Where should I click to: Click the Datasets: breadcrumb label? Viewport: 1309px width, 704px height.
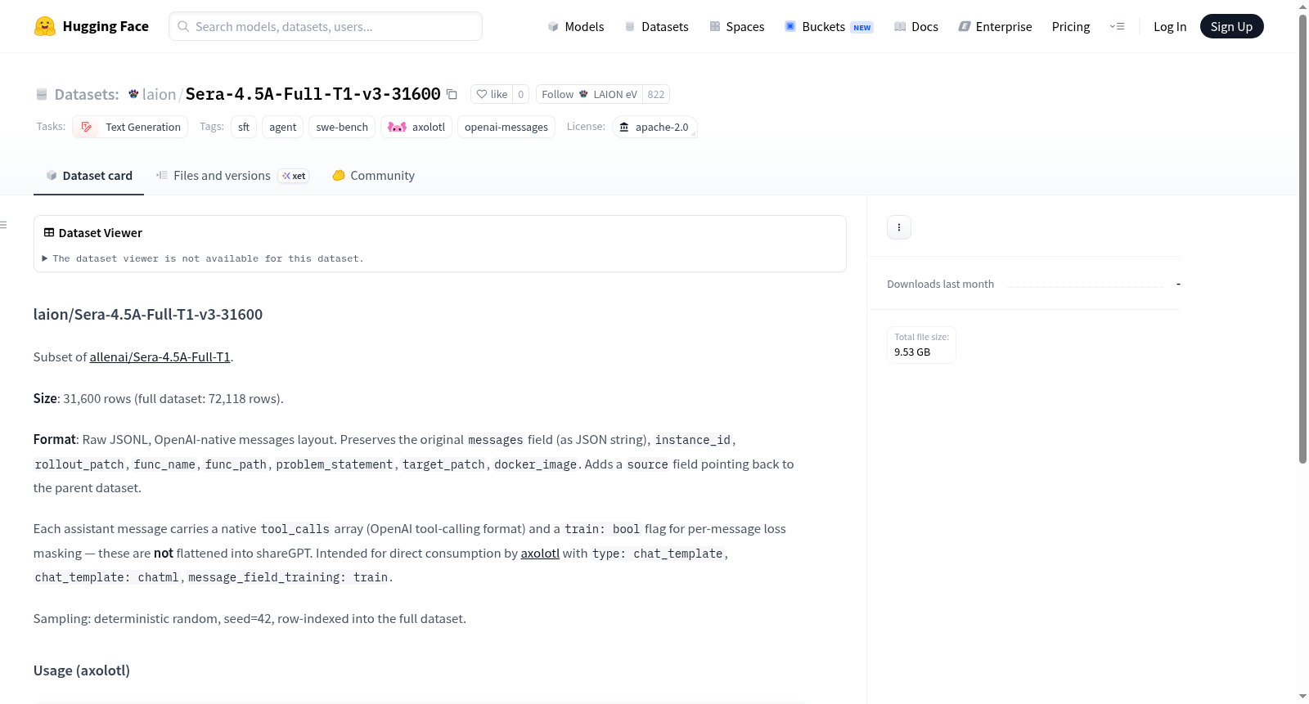[x=87, y=94]
